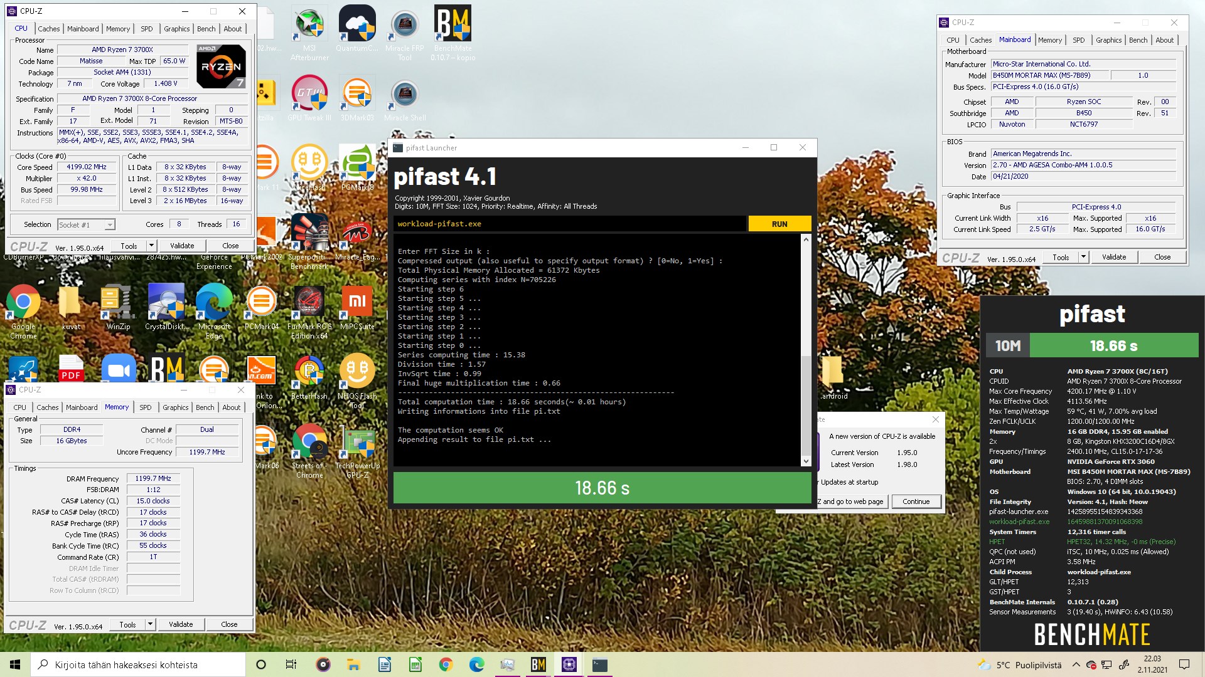Viewport: 1205px width, 677px height.
Task: Select the BetterHash desktop icon
Action: pyautogui.click(x=309, y=377)
